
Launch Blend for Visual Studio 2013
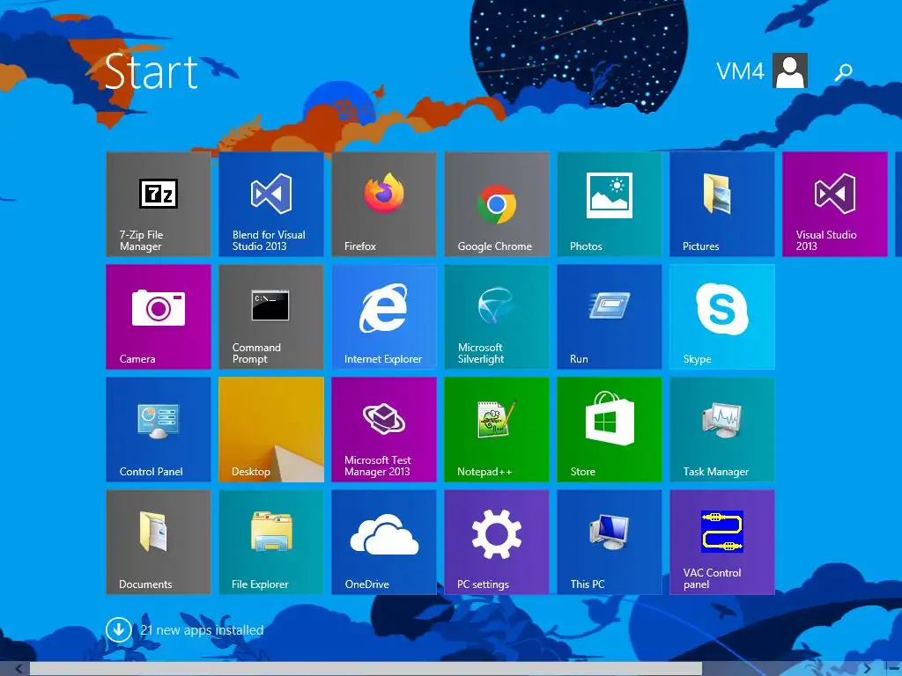[x=271, y=204]
